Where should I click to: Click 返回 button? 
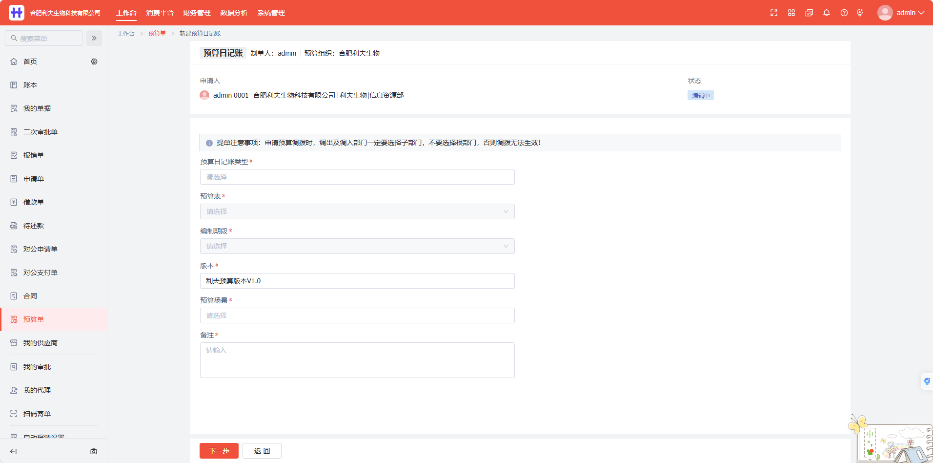[x=262, y=451]
